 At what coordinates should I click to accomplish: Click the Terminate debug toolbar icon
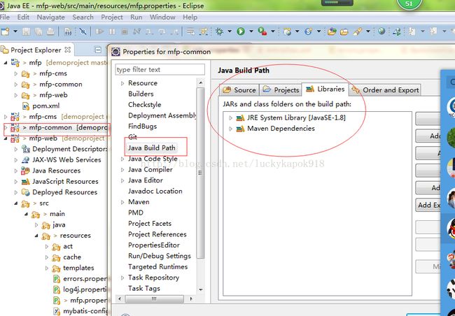125,31
